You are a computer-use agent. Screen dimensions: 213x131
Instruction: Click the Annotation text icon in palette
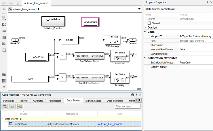(4, 37)
